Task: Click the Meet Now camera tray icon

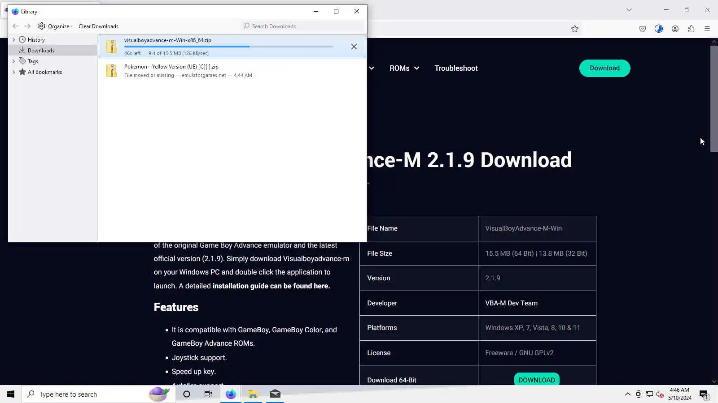Action: pos(639,394)
